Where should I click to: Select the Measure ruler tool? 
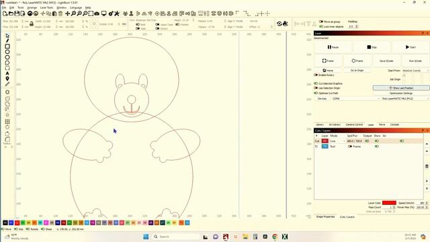pyautogui.click(x=7, y=84)
